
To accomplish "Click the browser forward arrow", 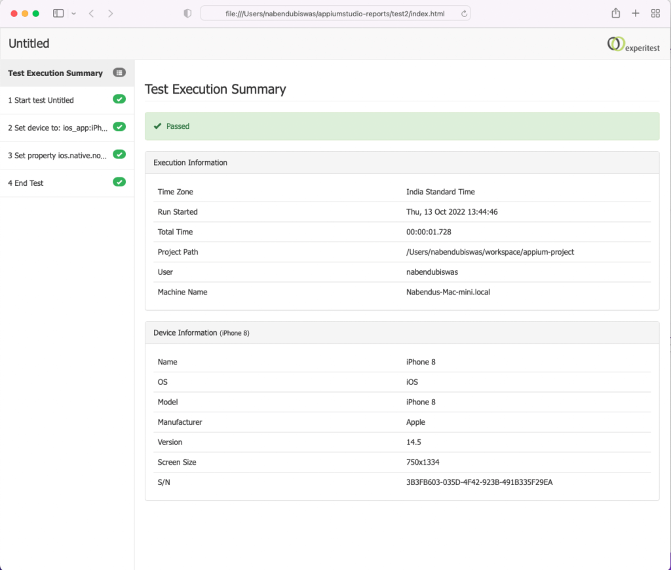I will tap(110, 13).
